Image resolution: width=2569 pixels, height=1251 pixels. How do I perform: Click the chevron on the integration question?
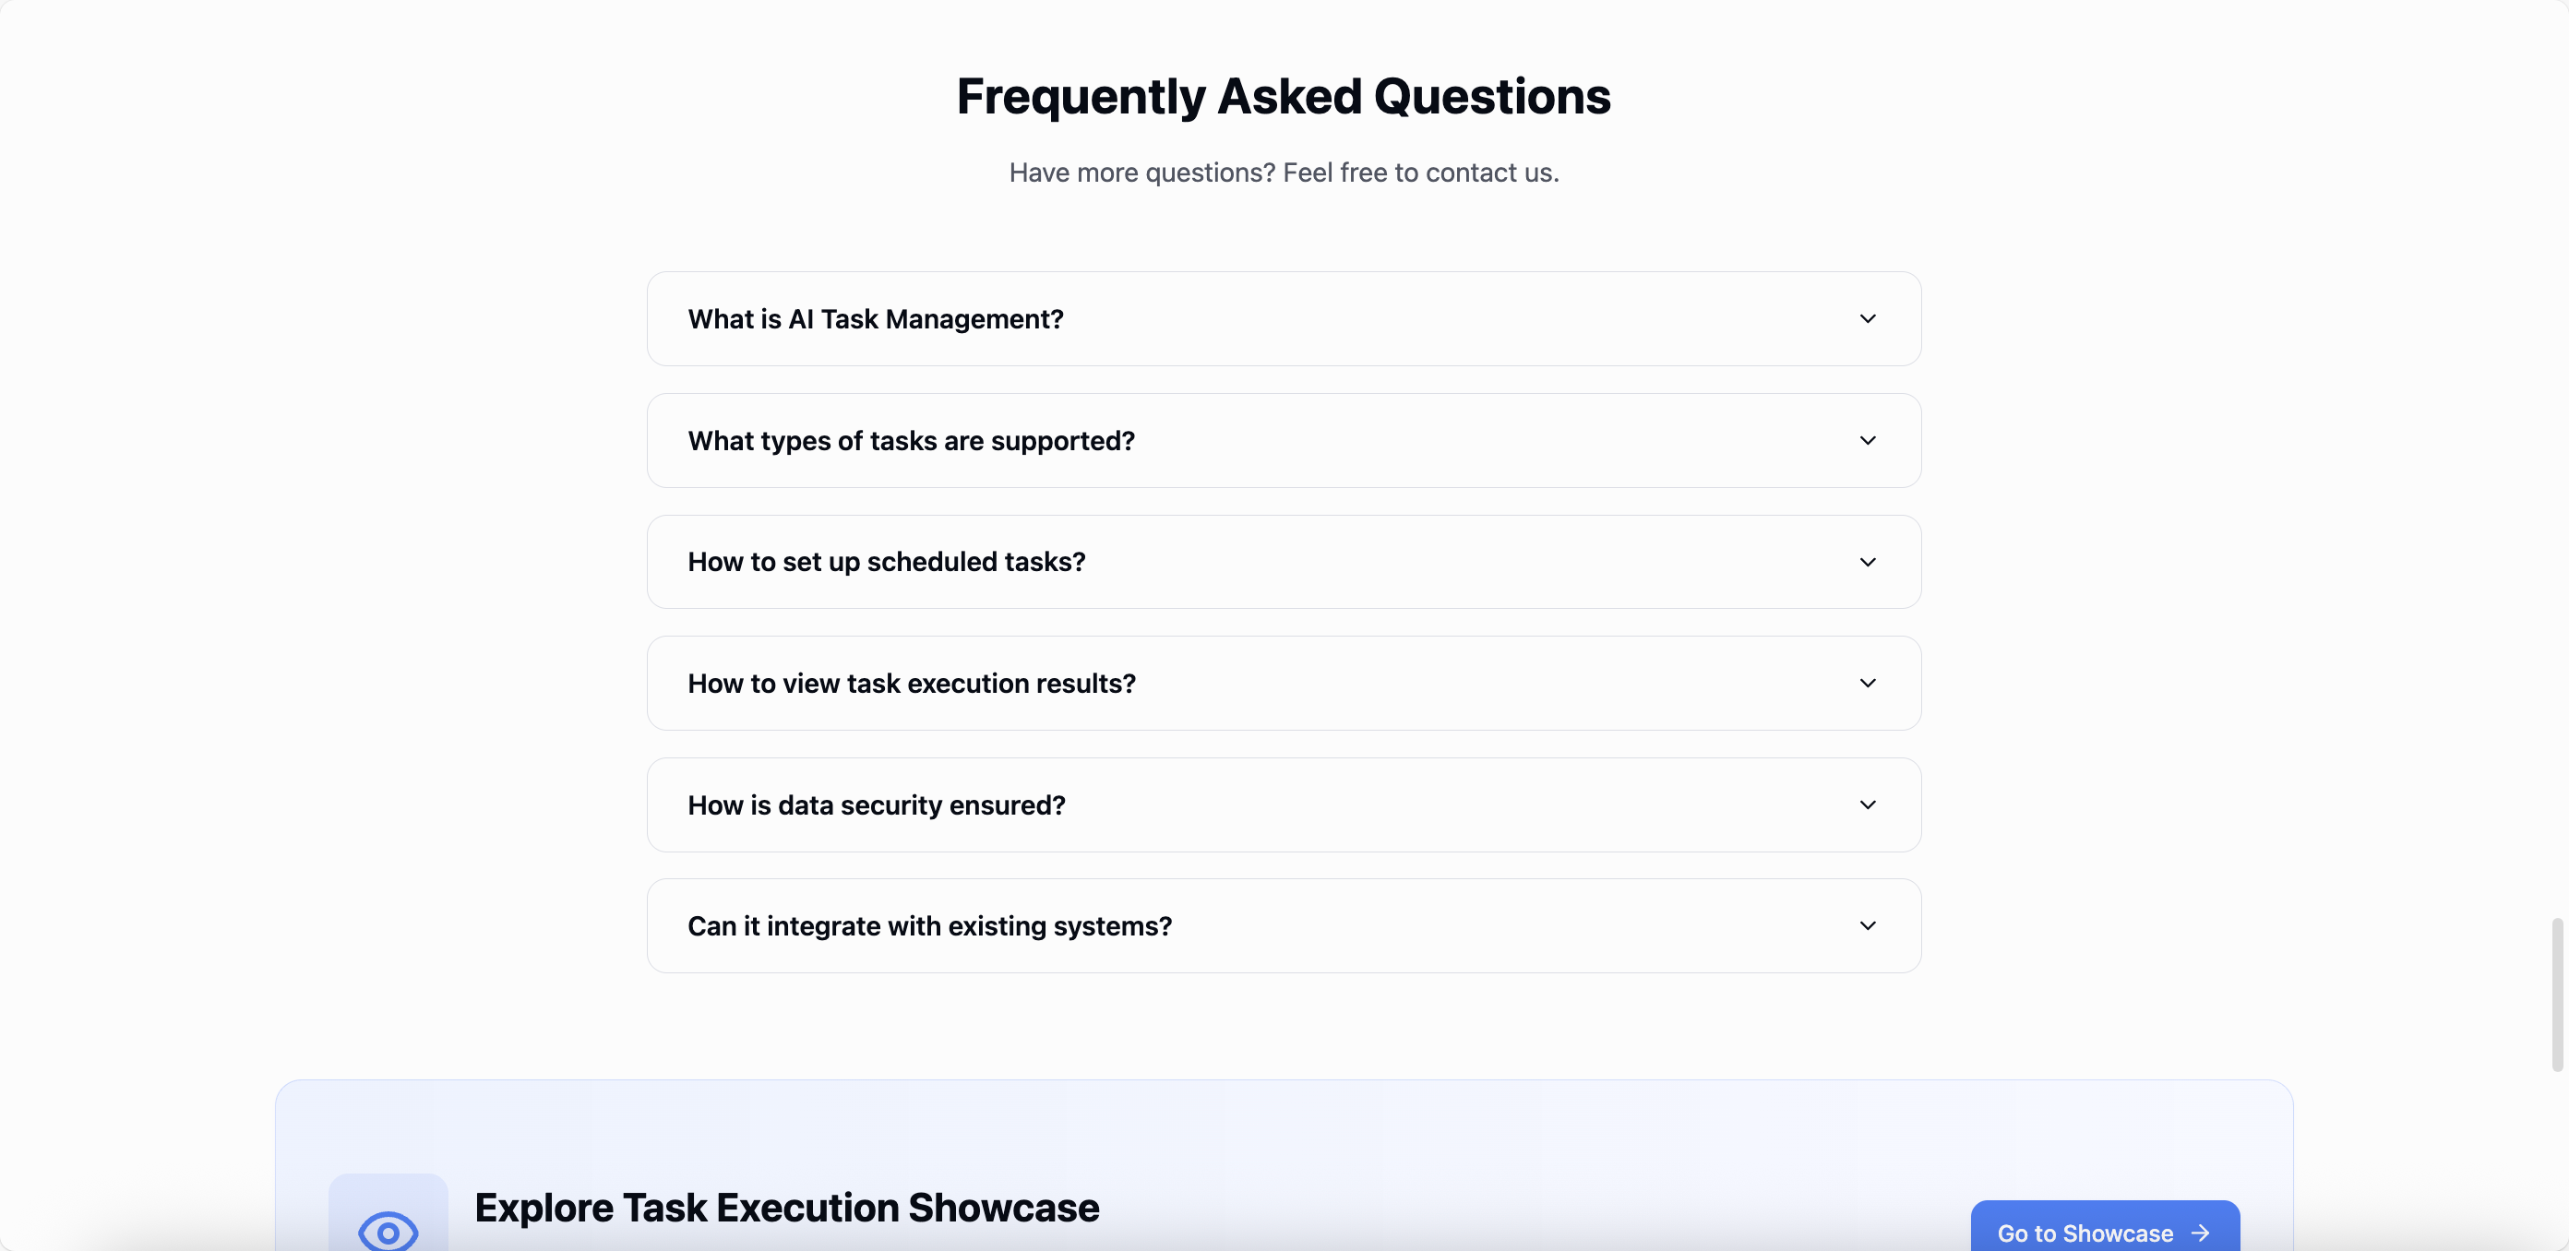click(1867, 925)
